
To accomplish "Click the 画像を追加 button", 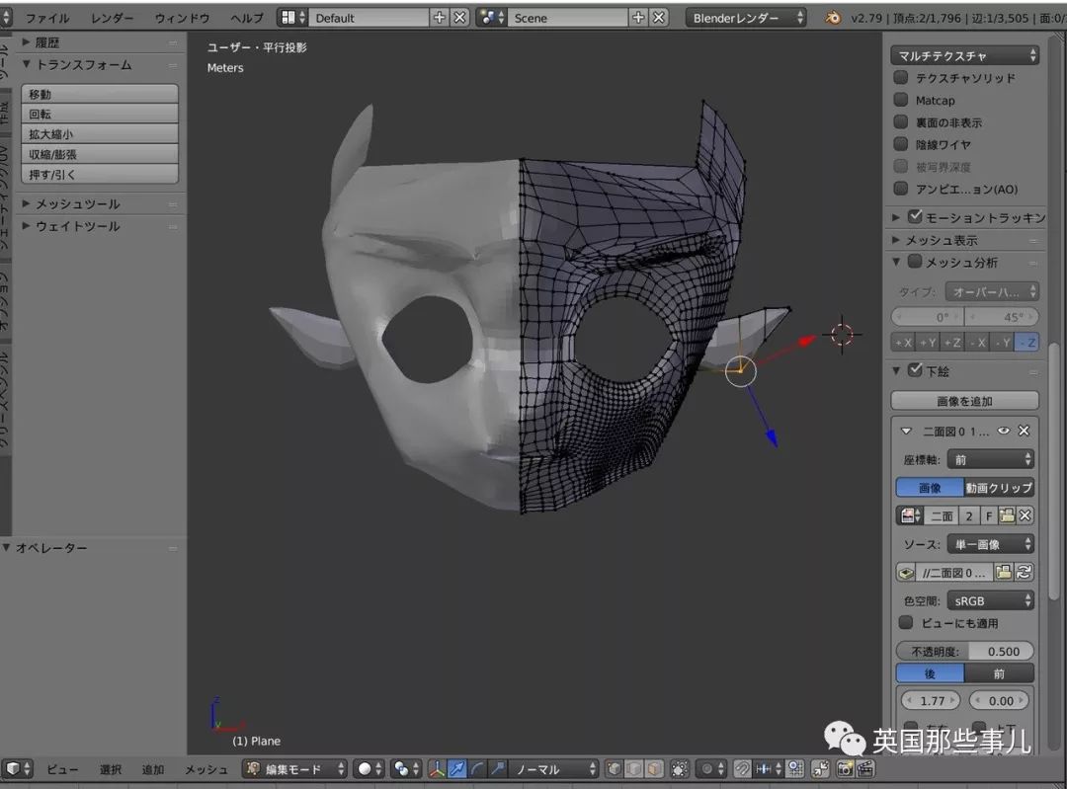I will tap(964, 400).
